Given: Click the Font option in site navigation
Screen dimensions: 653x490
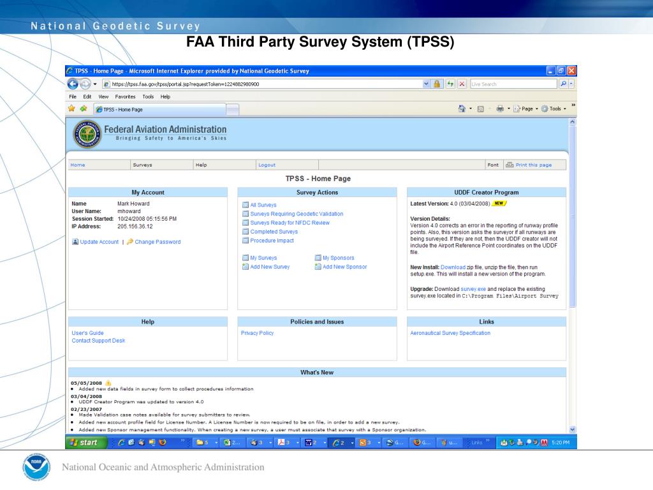Looking at the screenshot, I should (493, 165).
